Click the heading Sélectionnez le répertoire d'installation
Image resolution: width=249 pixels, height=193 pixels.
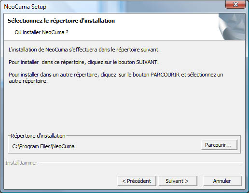(61, 21)
